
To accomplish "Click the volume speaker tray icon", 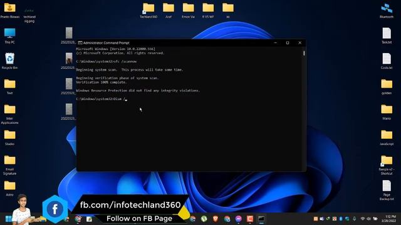I will click(x=368, y=219).
